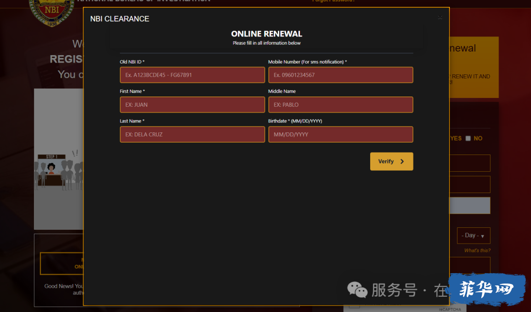The width and height of the screenshot is (531, 312).
Task: Open the Day dropdown behind the dialog
Action: [473, 235]
